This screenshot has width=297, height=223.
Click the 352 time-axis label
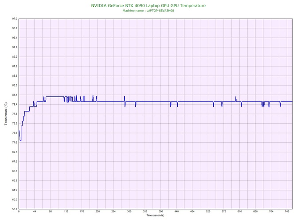(145, 211)
